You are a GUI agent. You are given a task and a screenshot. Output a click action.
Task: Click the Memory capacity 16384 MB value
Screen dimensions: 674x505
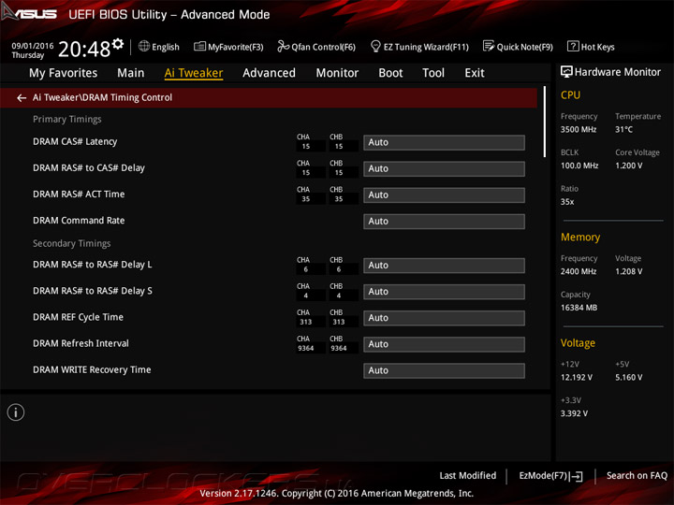click(579, 308)
